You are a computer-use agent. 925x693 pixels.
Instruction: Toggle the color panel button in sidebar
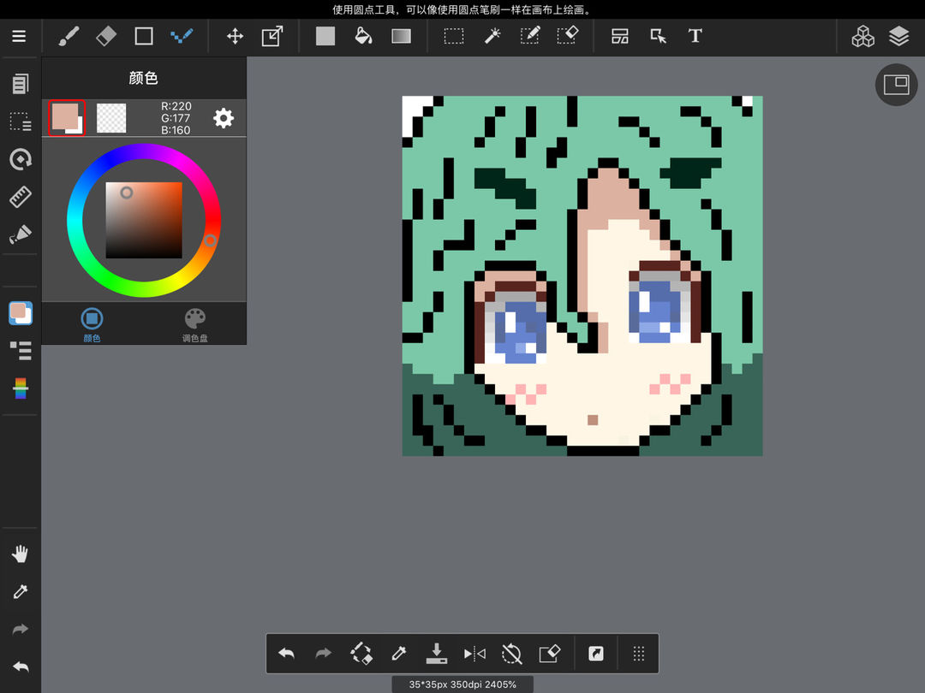coord(20,313)
